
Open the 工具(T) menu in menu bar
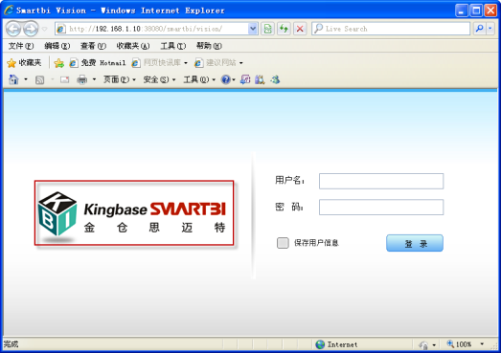pos(172,46)
